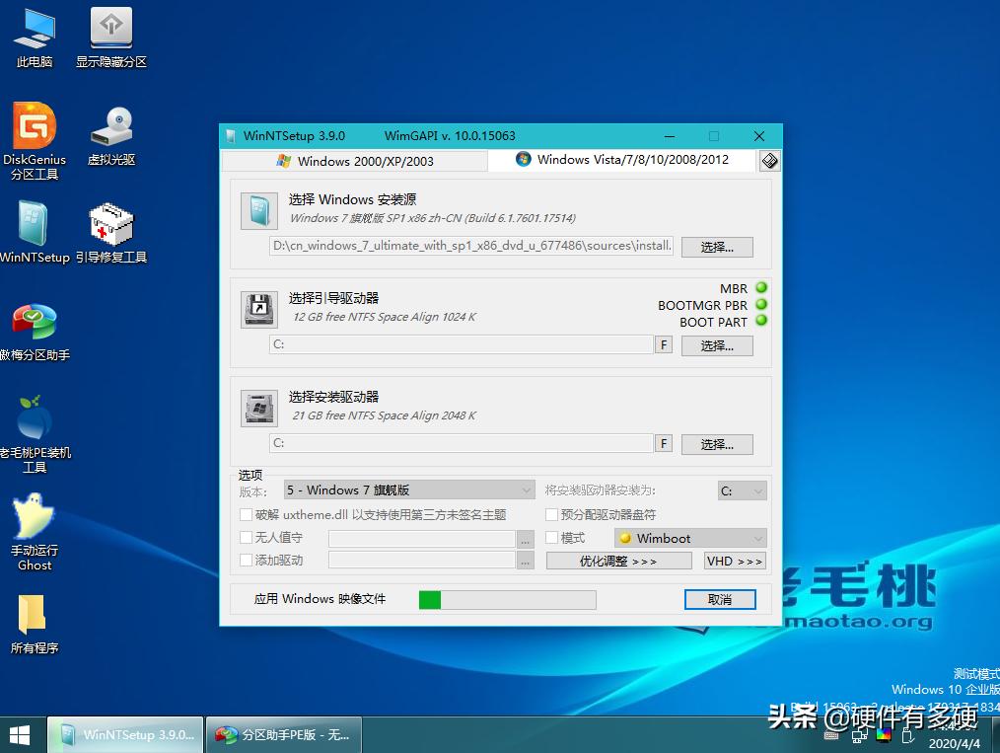Switch to the Windows 2000/XP/2003 tab

pyautogui.click(x=354, y=161)
